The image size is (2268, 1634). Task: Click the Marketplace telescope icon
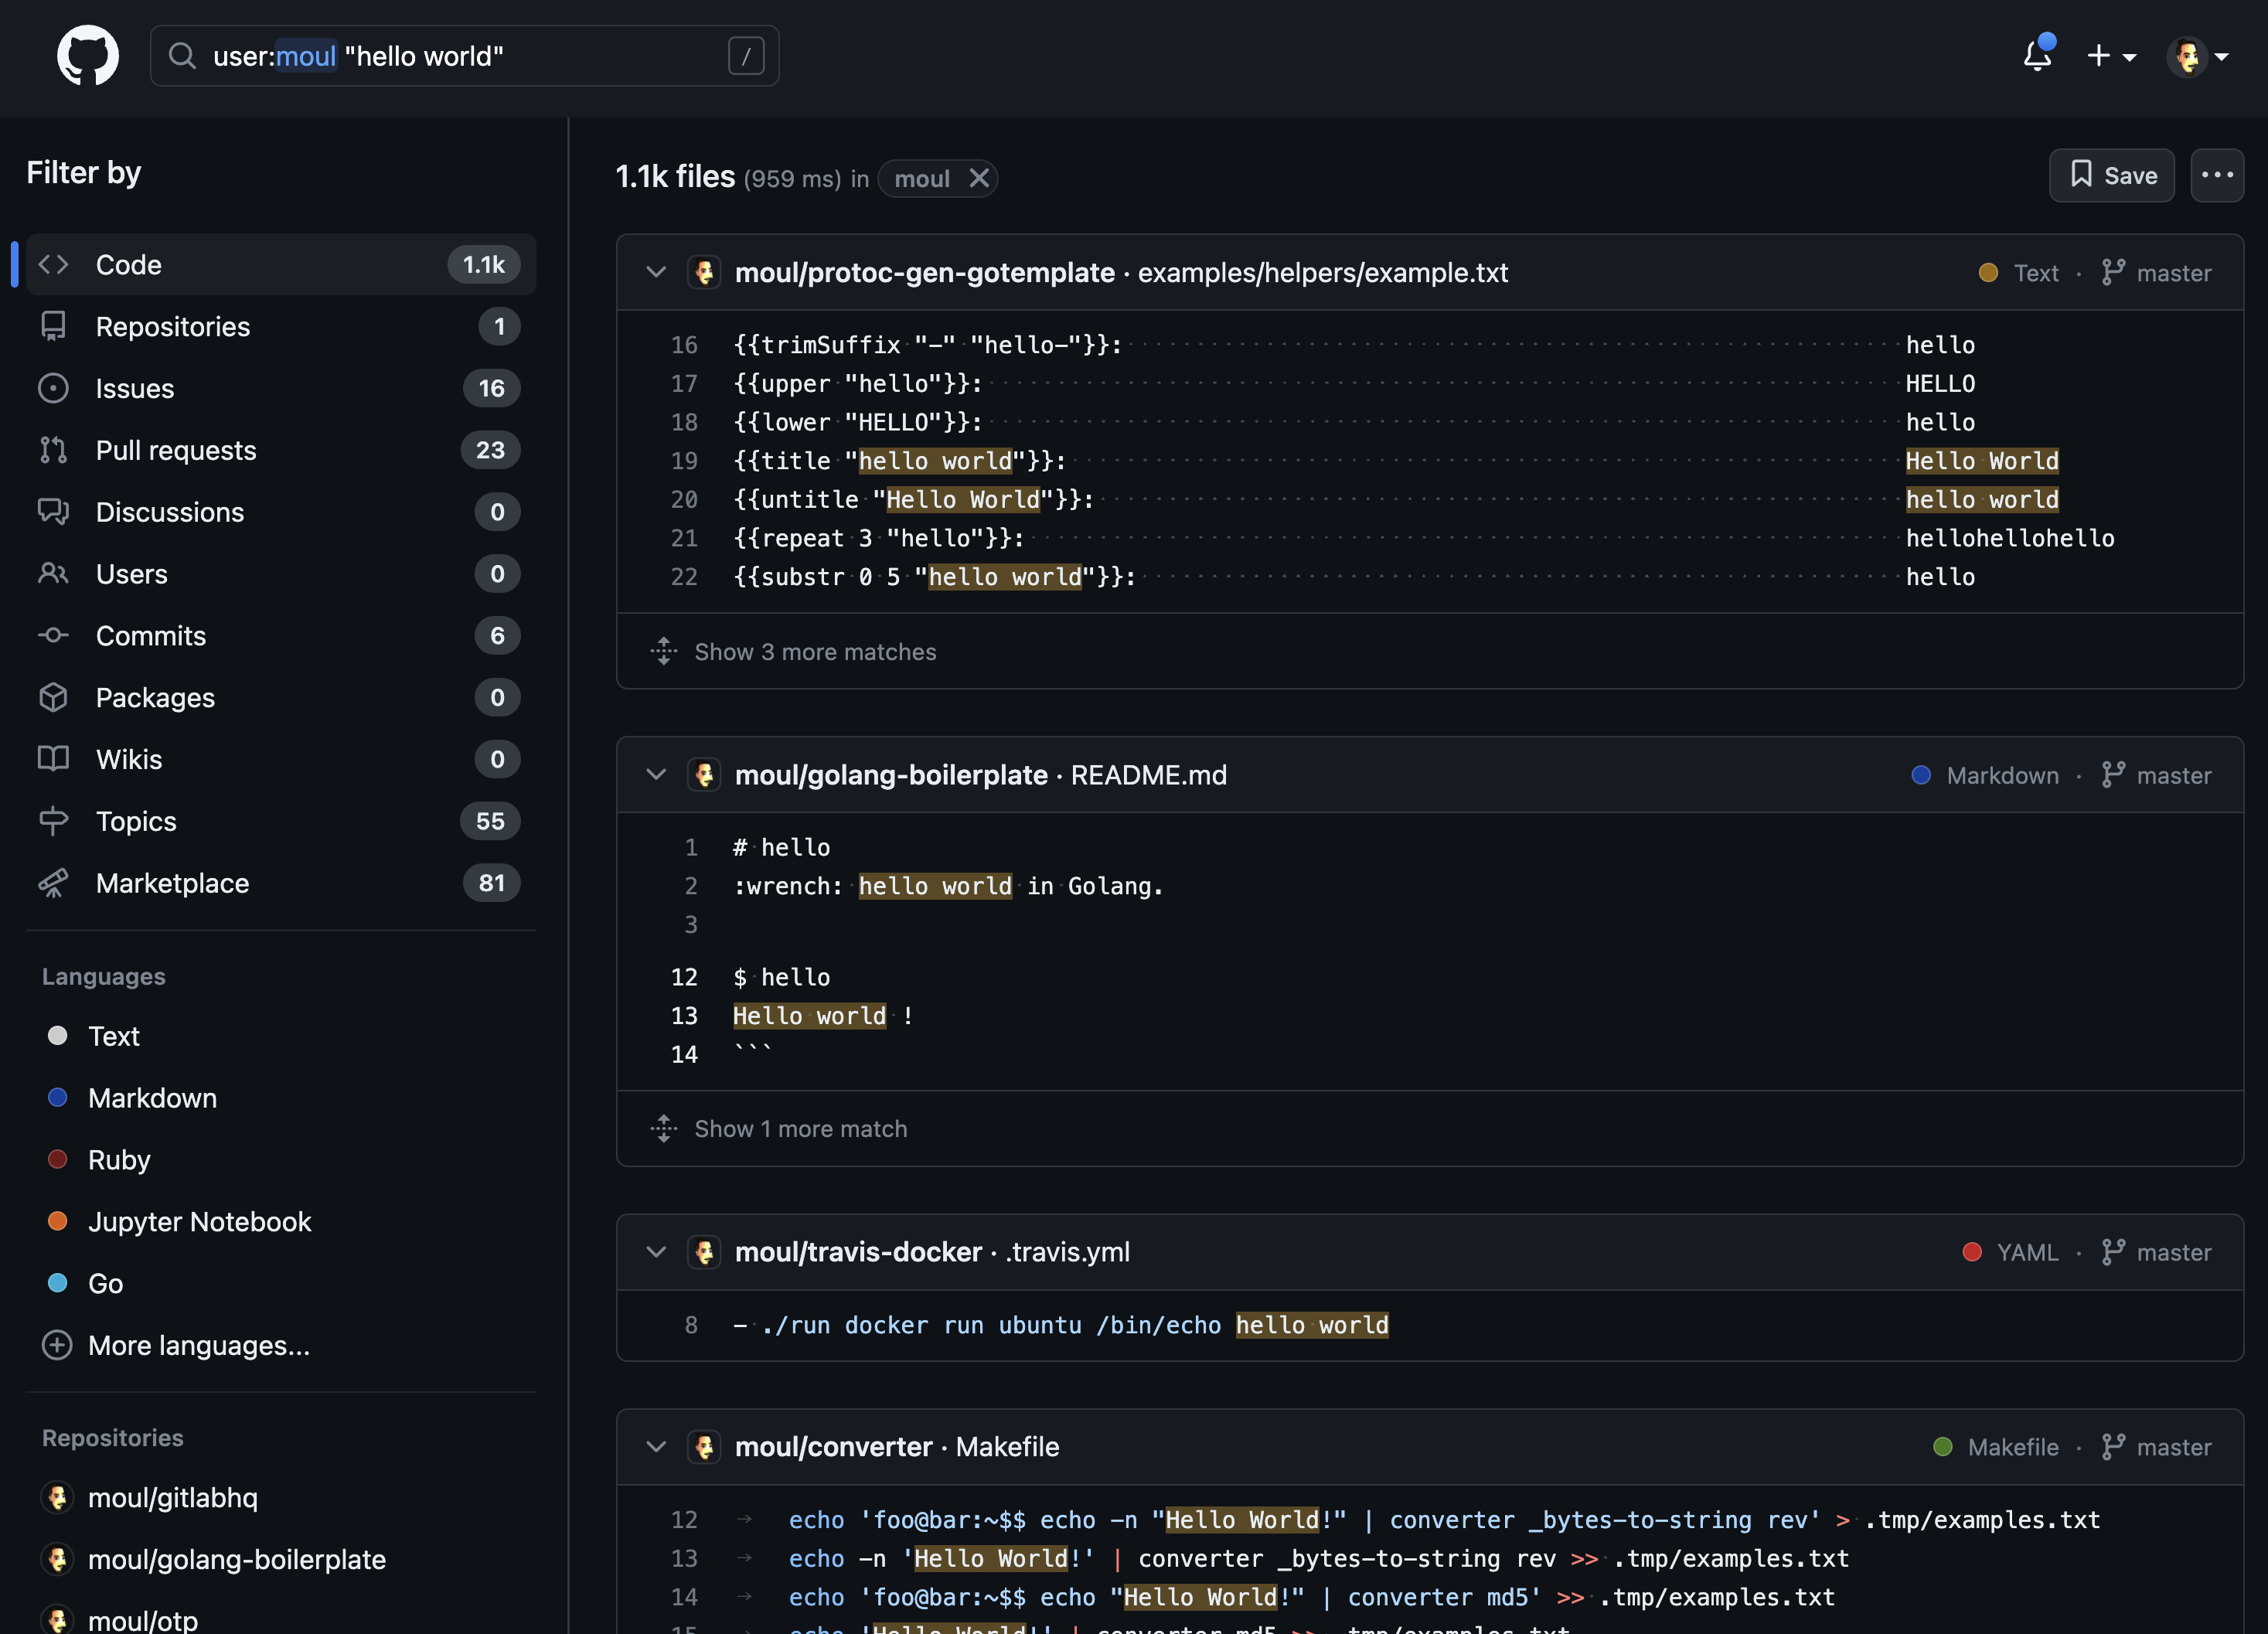(x=53, y=883)
